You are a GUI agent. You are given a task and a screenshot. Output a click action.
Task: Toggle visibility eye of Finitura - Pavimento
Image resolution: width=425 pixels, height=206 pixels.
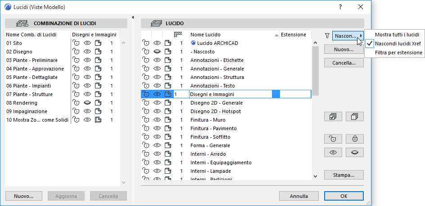tap(157, 128)
